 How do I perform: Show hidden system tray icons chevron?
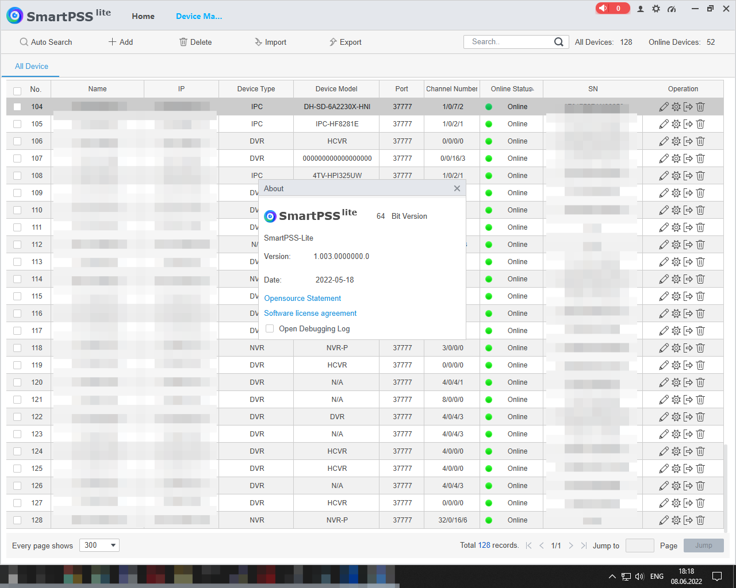[612, 577]
